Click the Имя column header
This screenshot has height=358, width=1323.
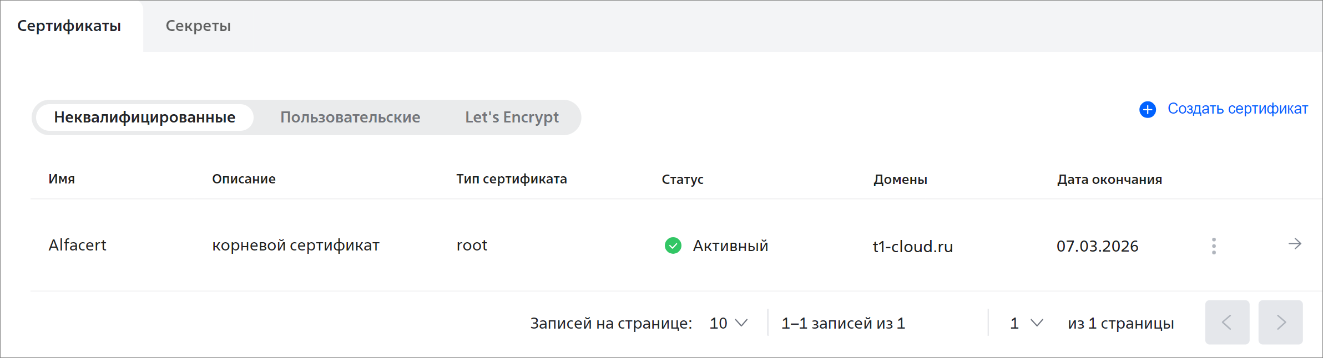point(62,179)
